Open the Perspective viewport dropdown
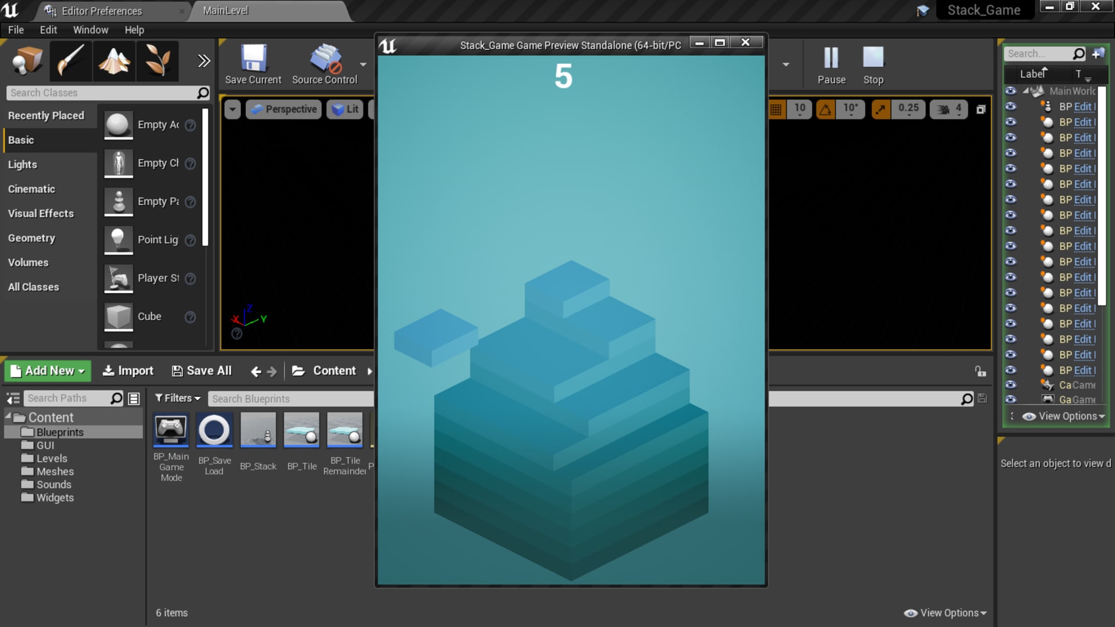Screen dimensions: 1115x627 pos(283,109)
